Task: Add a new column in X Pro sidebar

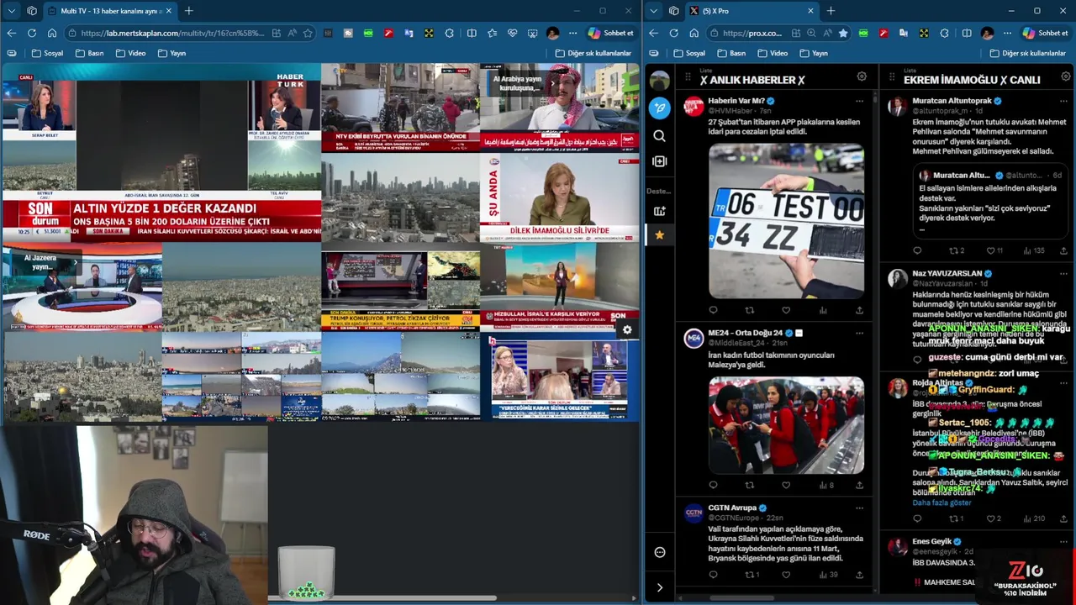Action: 660,161
